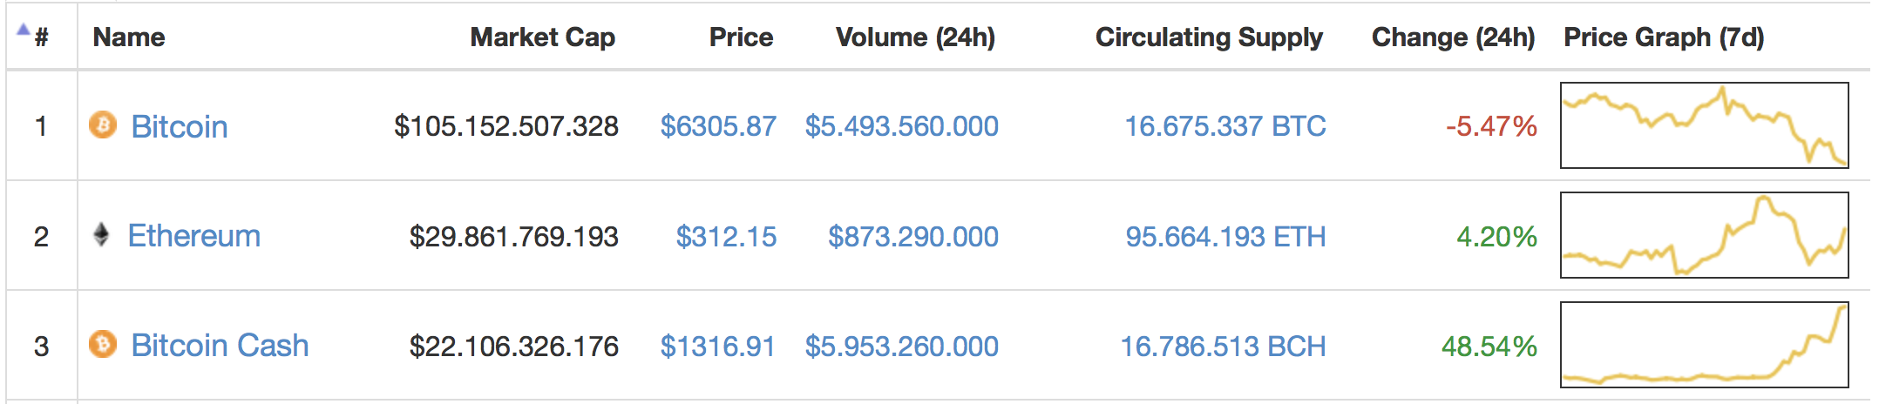Viewport: 1879px width, 404px height.
Task: Click the Ethereum diamond logo icon
Action: (x=101, y=235)
